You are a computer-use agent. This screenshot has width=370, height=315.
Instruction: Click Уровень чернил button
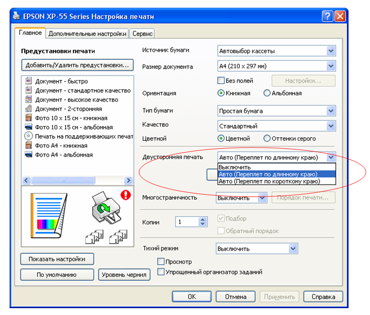point(124,274)
